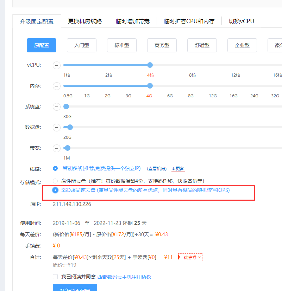Click the 查看机房 link
This screenshot has width=282, height=291.
click(x=157, y=169)
